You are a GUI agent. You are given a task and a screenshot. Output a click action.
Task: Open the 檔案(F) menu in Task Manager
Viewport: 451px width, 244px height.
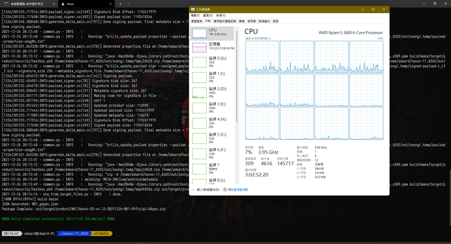195,16
